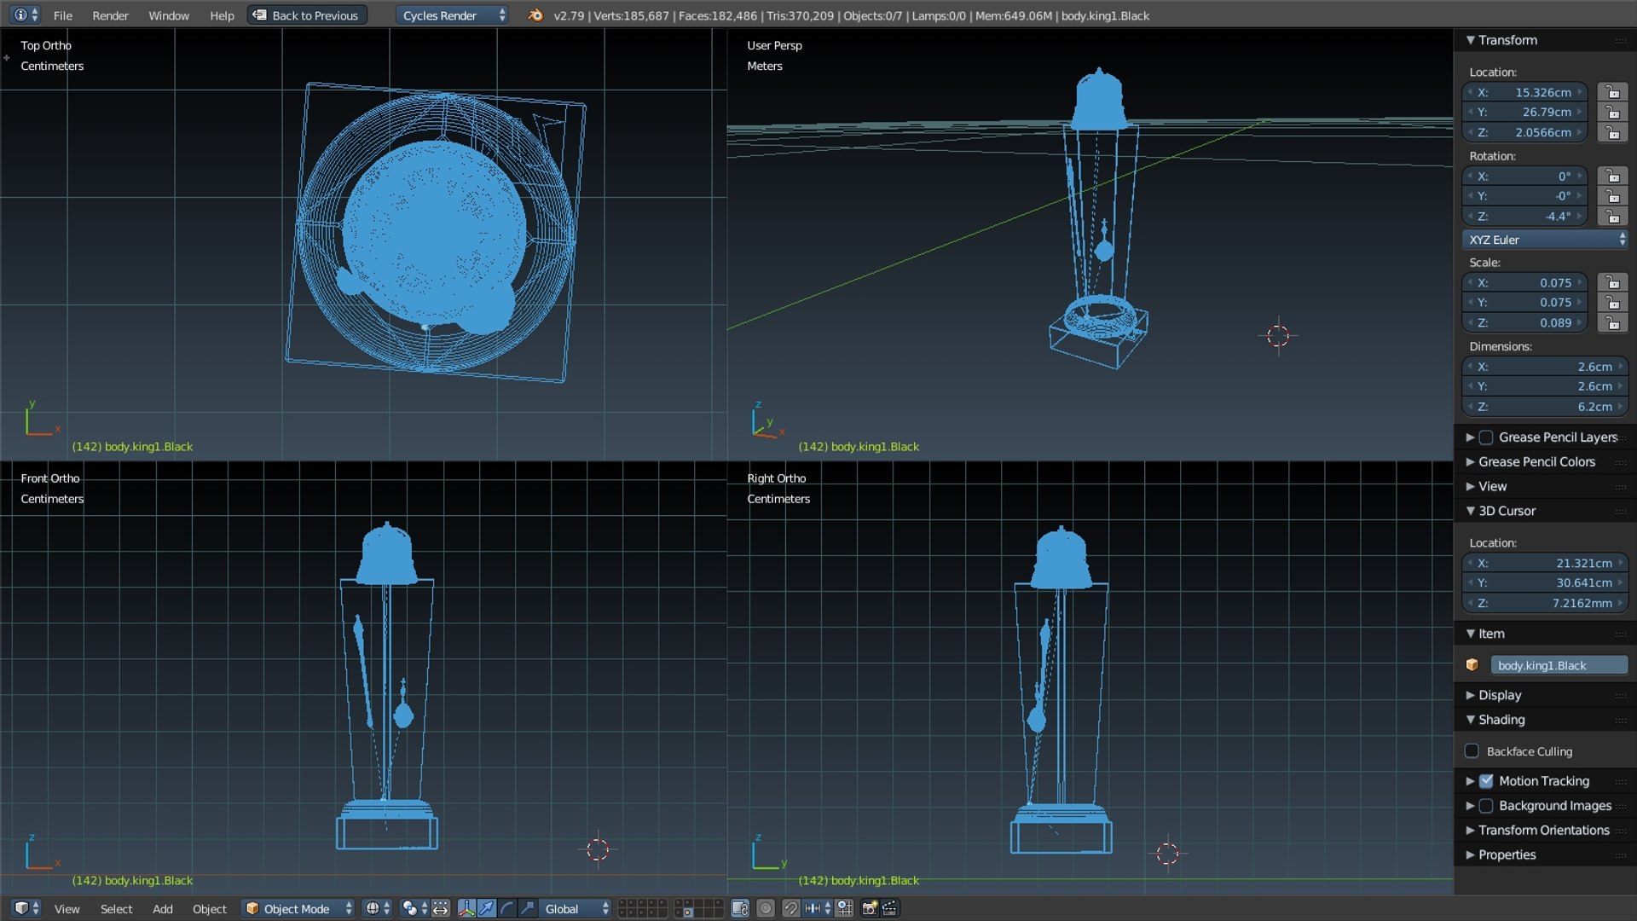Toggle lock on Scale Y
The height and width of the screenshot is (921, 1637).
click(x=1612, y=302)
